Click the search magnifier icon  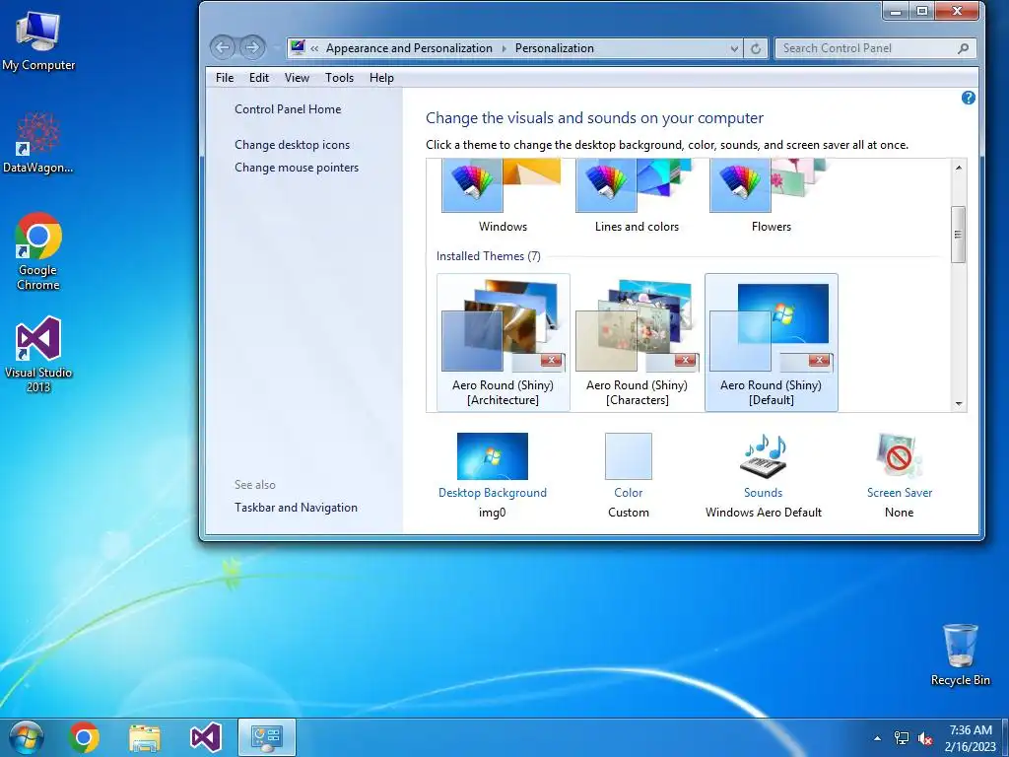(x=964, y=48)
